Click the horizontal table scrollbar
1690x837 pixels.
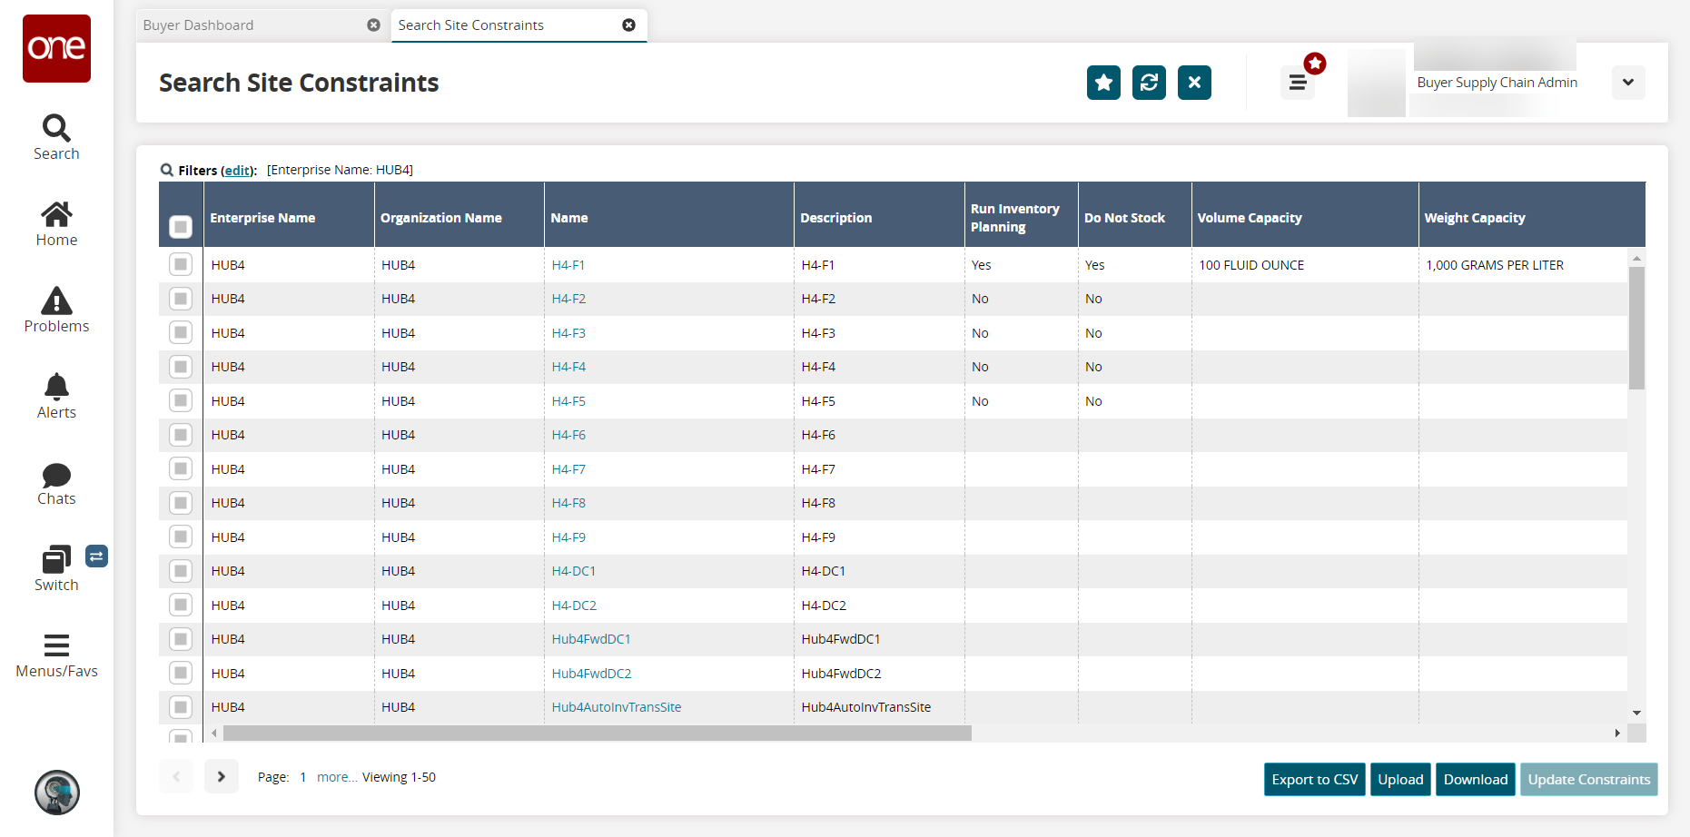point(597,733)
